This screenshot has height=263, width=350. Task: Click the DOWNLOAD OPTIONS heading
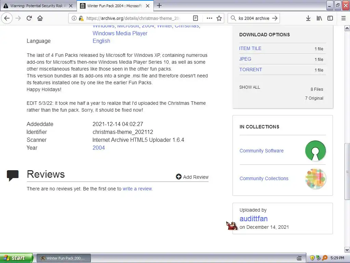[265, 35]
